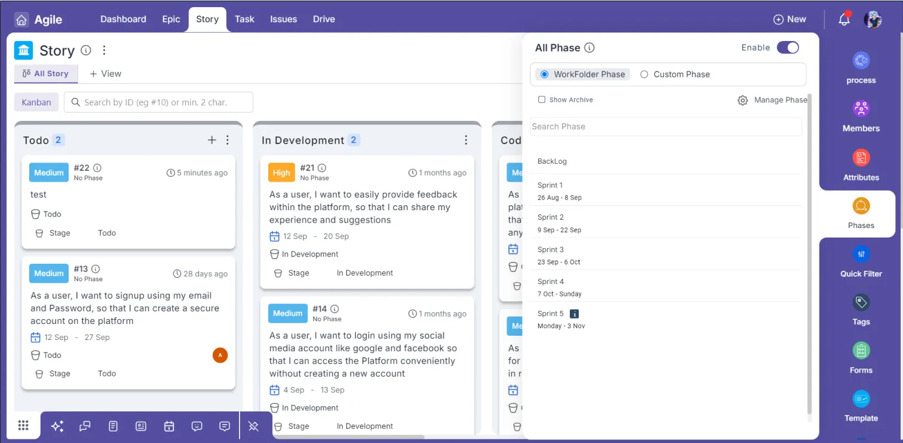Open the Medium priority dropdown on #14
The width and height of the screenshot is (903, 443).
tap(288, 313)
